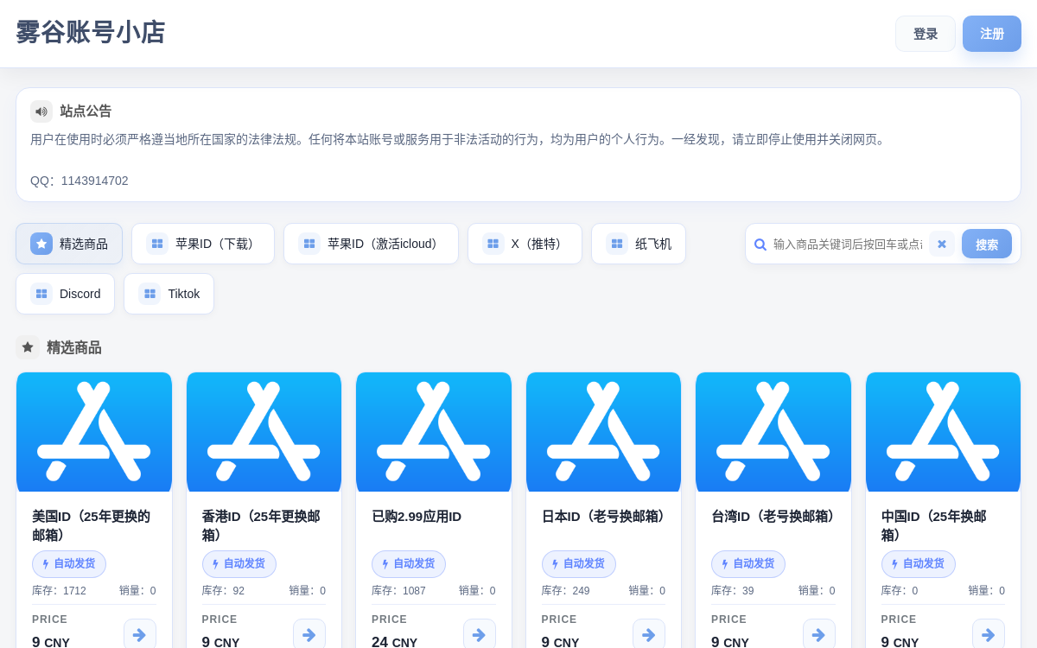The width and height of the screenshot is (1037, 648).
Task: Open the 香港ID product App Store image
Action: point(264,432)
